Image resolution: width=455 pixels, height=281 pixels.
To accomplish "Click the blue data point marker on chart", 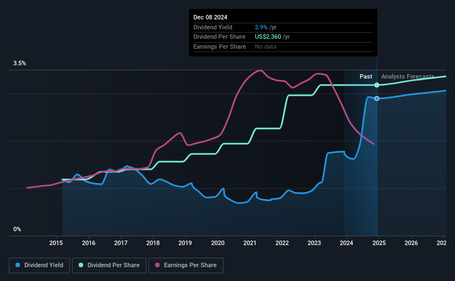I will pyautogui.click(x=377, y=98).
